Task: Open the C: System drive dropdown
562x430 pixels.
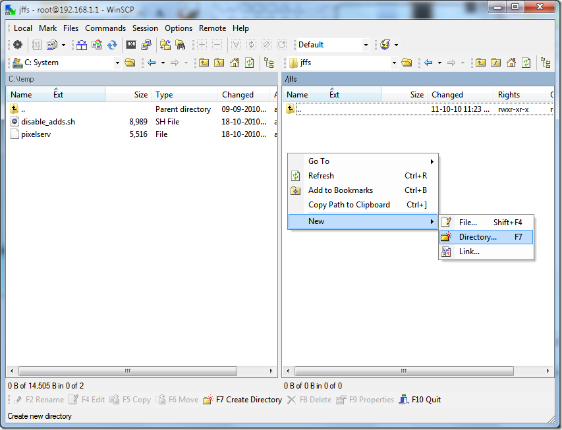Action: point(117,62)
